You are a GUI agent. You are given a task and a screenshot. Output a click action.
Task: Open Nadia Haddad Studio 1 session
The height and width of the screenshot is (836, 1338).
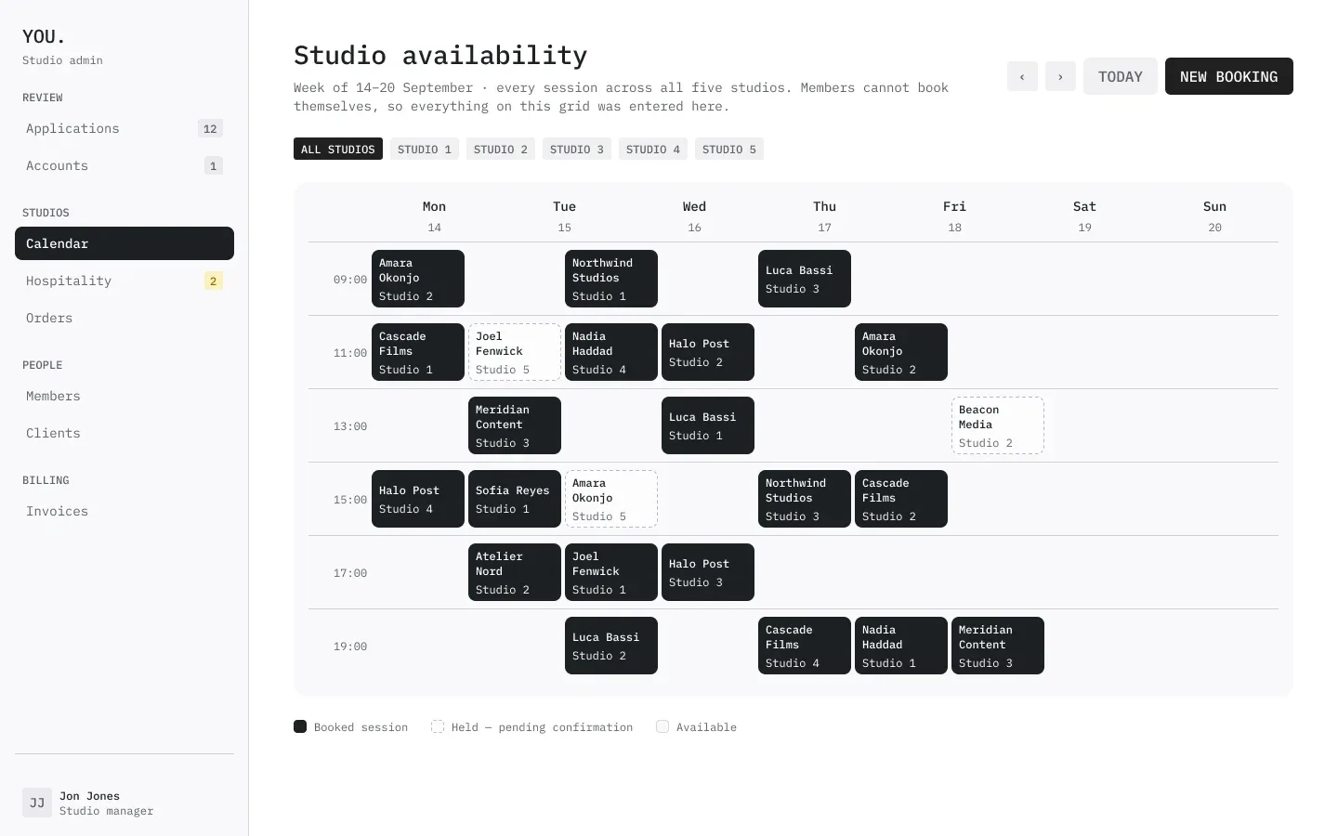pyautogui.click(x=901, y=646)
